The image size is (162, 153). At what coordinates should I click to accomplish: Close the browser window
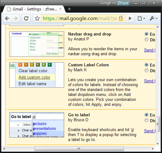point(154,3)
